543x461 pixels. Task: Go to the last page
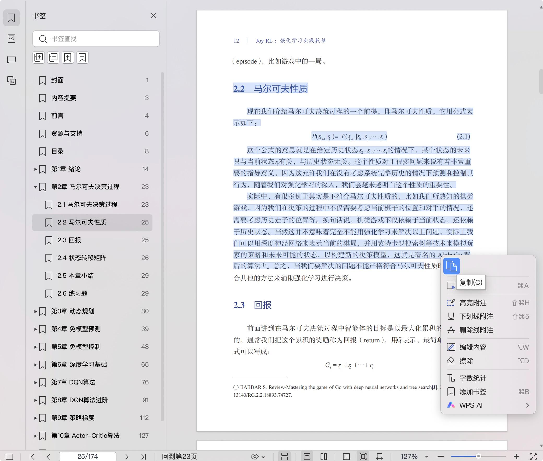pyautogui.click(x=143, y=457)
